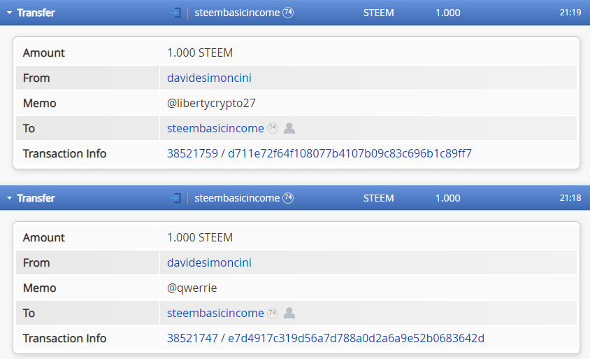Click Memo label in the first transfer
590x359 pixels.
tap(40, 103)
